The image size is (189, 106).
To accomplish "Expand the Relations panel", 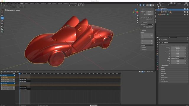I will [x=162, y=67].
